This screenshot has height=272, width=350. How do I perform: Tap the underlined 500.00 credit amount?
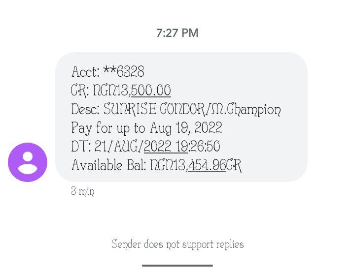[151, 91]
